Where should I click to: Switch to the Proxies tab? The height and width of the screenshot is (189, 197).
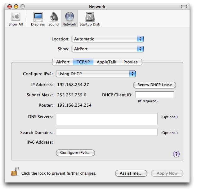[x=131, y=62]
